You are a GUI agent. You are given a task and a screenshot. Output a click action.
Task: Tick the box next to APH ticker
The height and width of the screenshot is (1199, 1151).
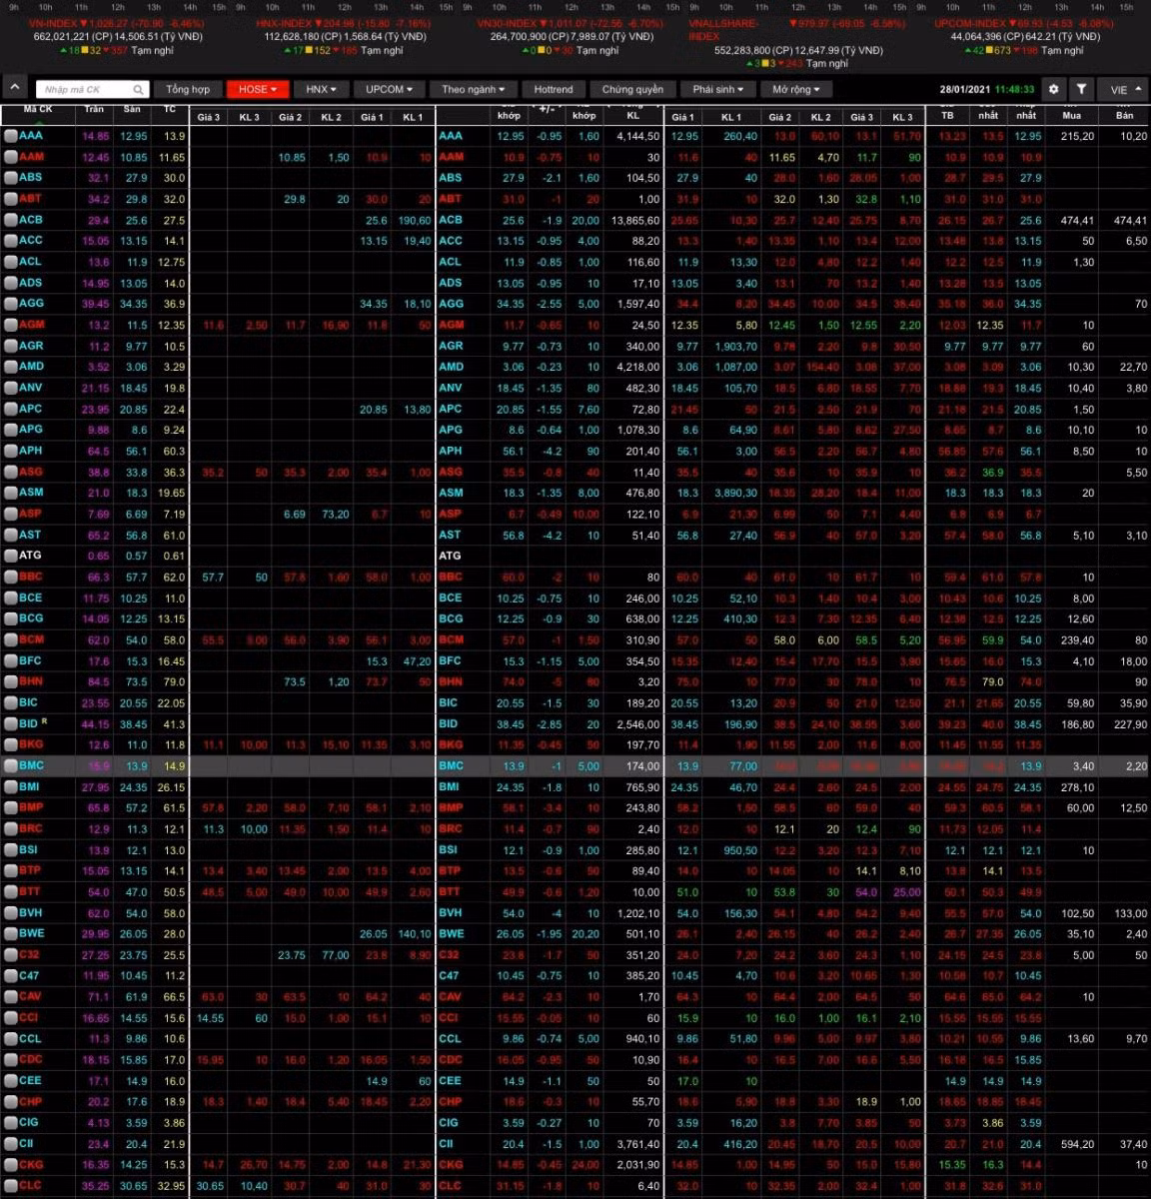pyautogui.click(x=10, y=451)
